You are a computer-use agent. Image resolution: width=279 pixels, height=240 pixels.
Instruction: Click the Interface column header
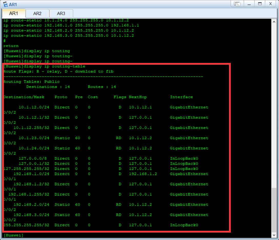pyautogui.click(x=181, y=97)
